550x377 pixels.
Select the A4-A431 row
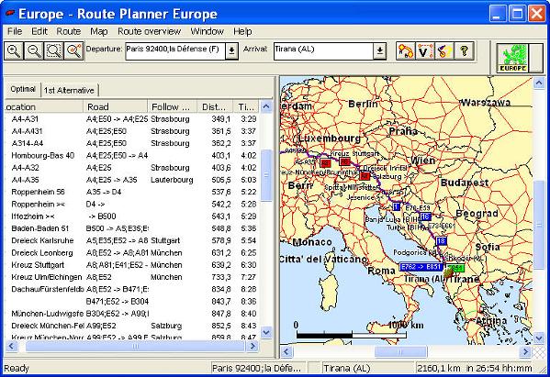[131, 131]
